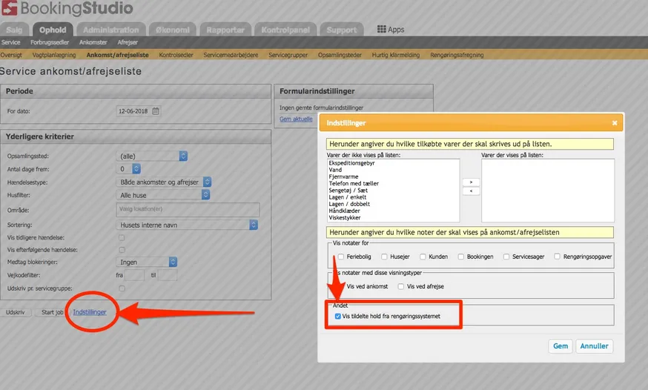Open the Sortering dropdown

click(188, 225)
